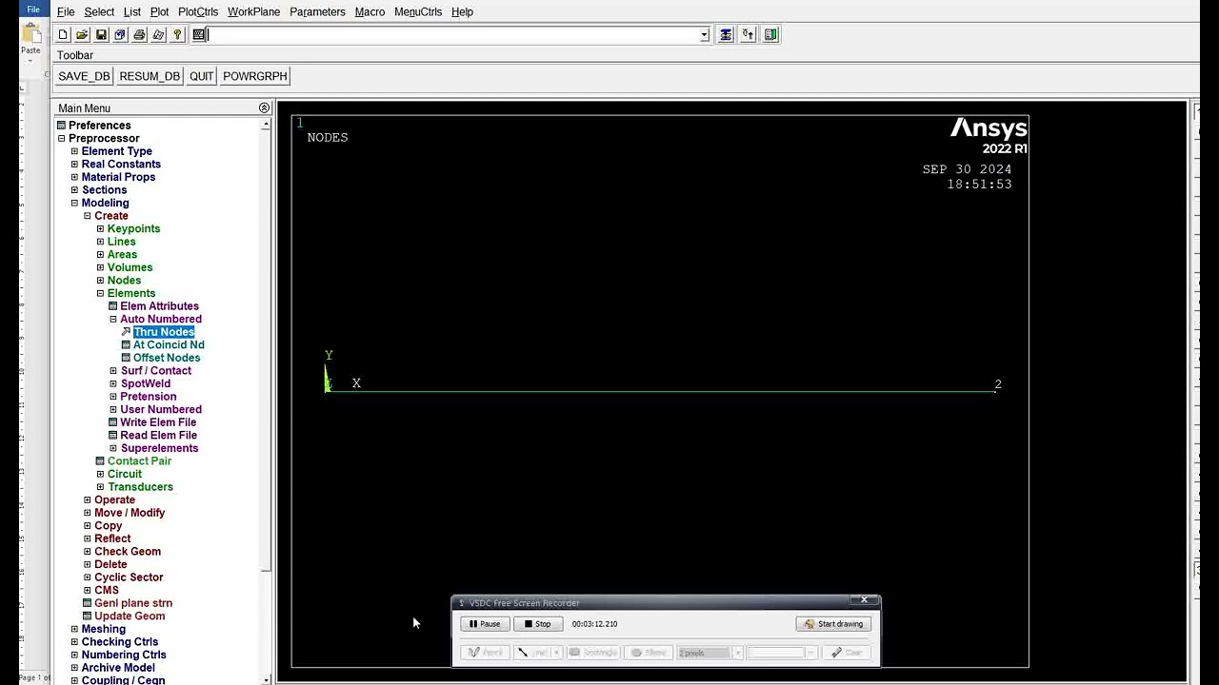Click the Read Elem File dialog icon

[x=113, y=436]
